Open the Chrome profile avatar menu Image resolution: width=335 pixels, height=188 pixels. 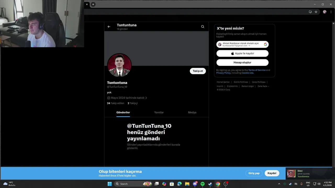[325, 12]
